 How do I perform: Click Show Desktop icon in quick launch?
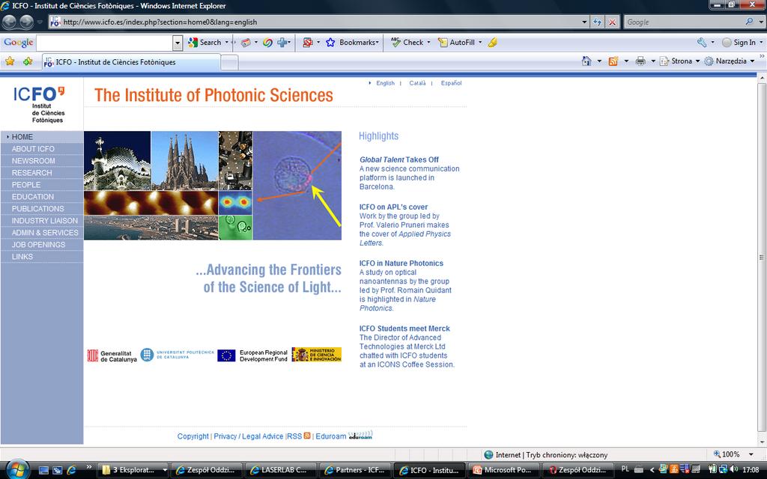pyautogui.click(x=43, y=470)
